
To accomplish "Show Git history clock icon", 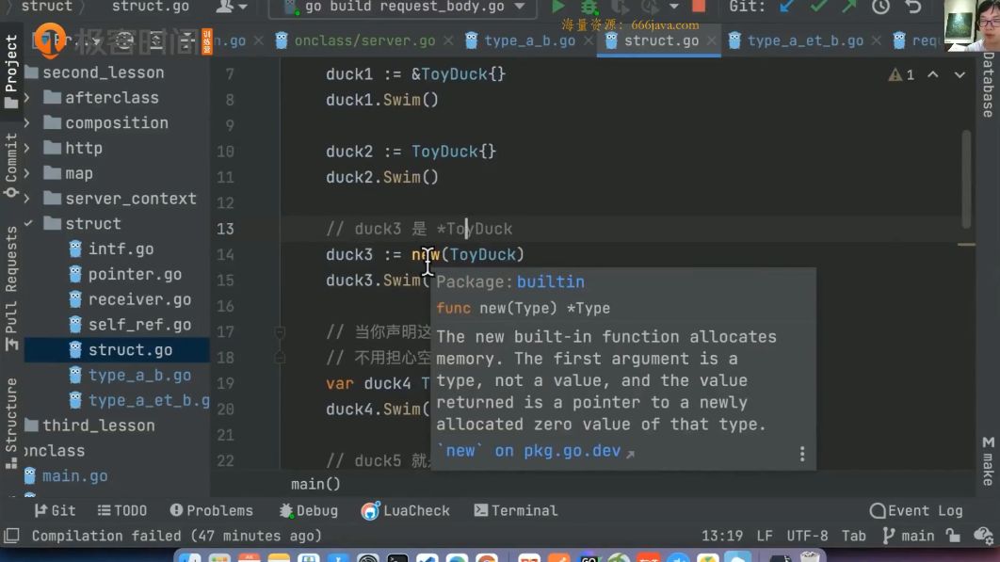I will pyautogui.click(x=880, y=7).
